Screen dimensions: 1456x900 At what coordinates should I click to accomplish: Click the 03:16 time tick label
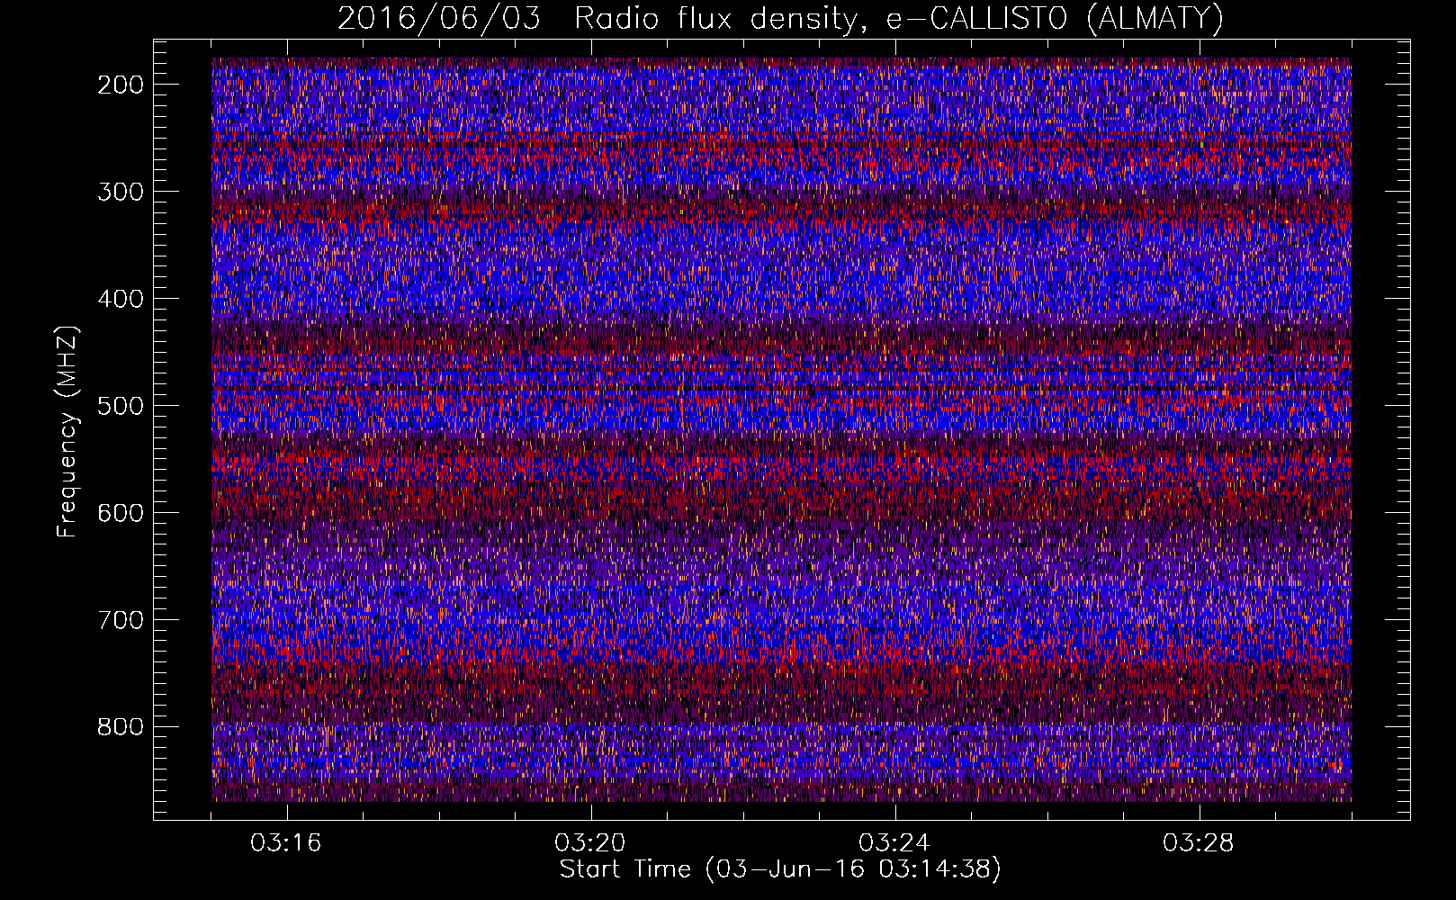(x=286, y=843)
